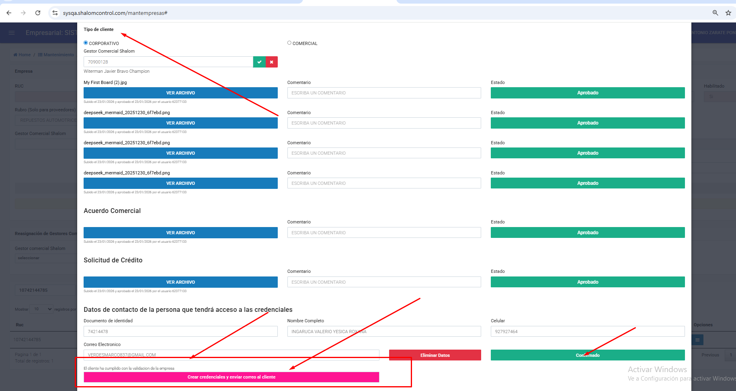Open the hamburger menu in header
The width and height of the screenshot is (736, 391).
pyautogui.click(x=12, y=33)
